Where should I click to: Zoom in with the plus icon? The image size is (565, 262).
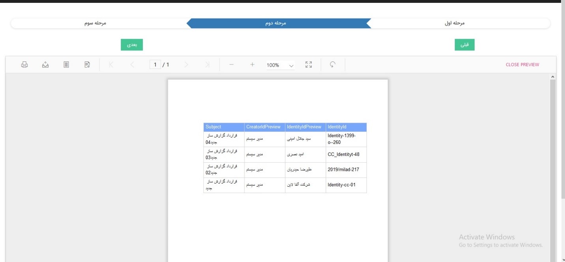252,65
